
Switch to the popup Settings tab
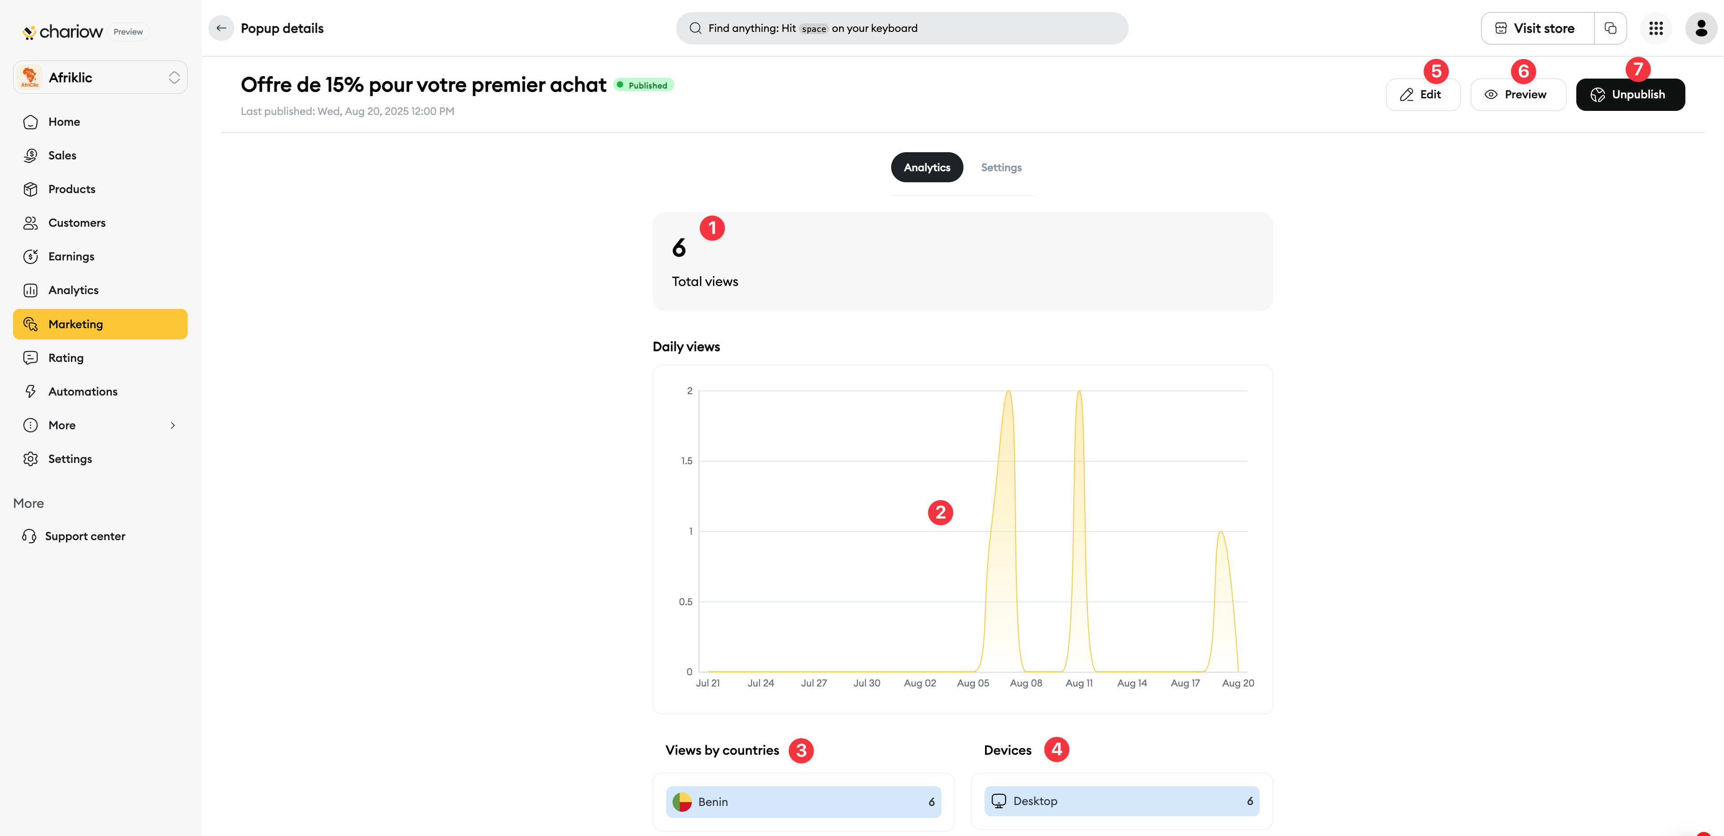click(1001, 167)
